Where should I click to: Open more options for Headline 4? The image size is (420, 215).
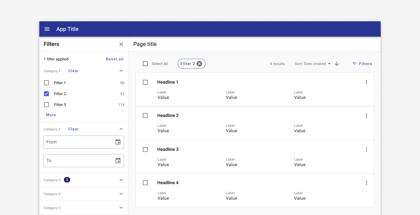pos(366,183)
